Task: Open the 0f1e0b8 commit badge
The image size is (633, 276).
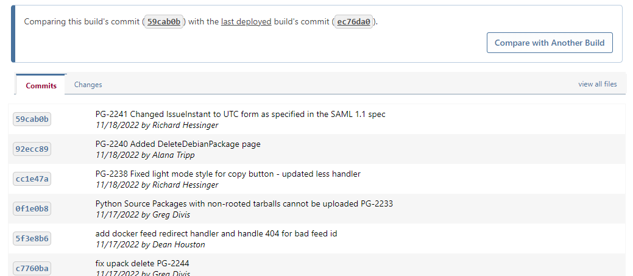Action: coord(32,208)
